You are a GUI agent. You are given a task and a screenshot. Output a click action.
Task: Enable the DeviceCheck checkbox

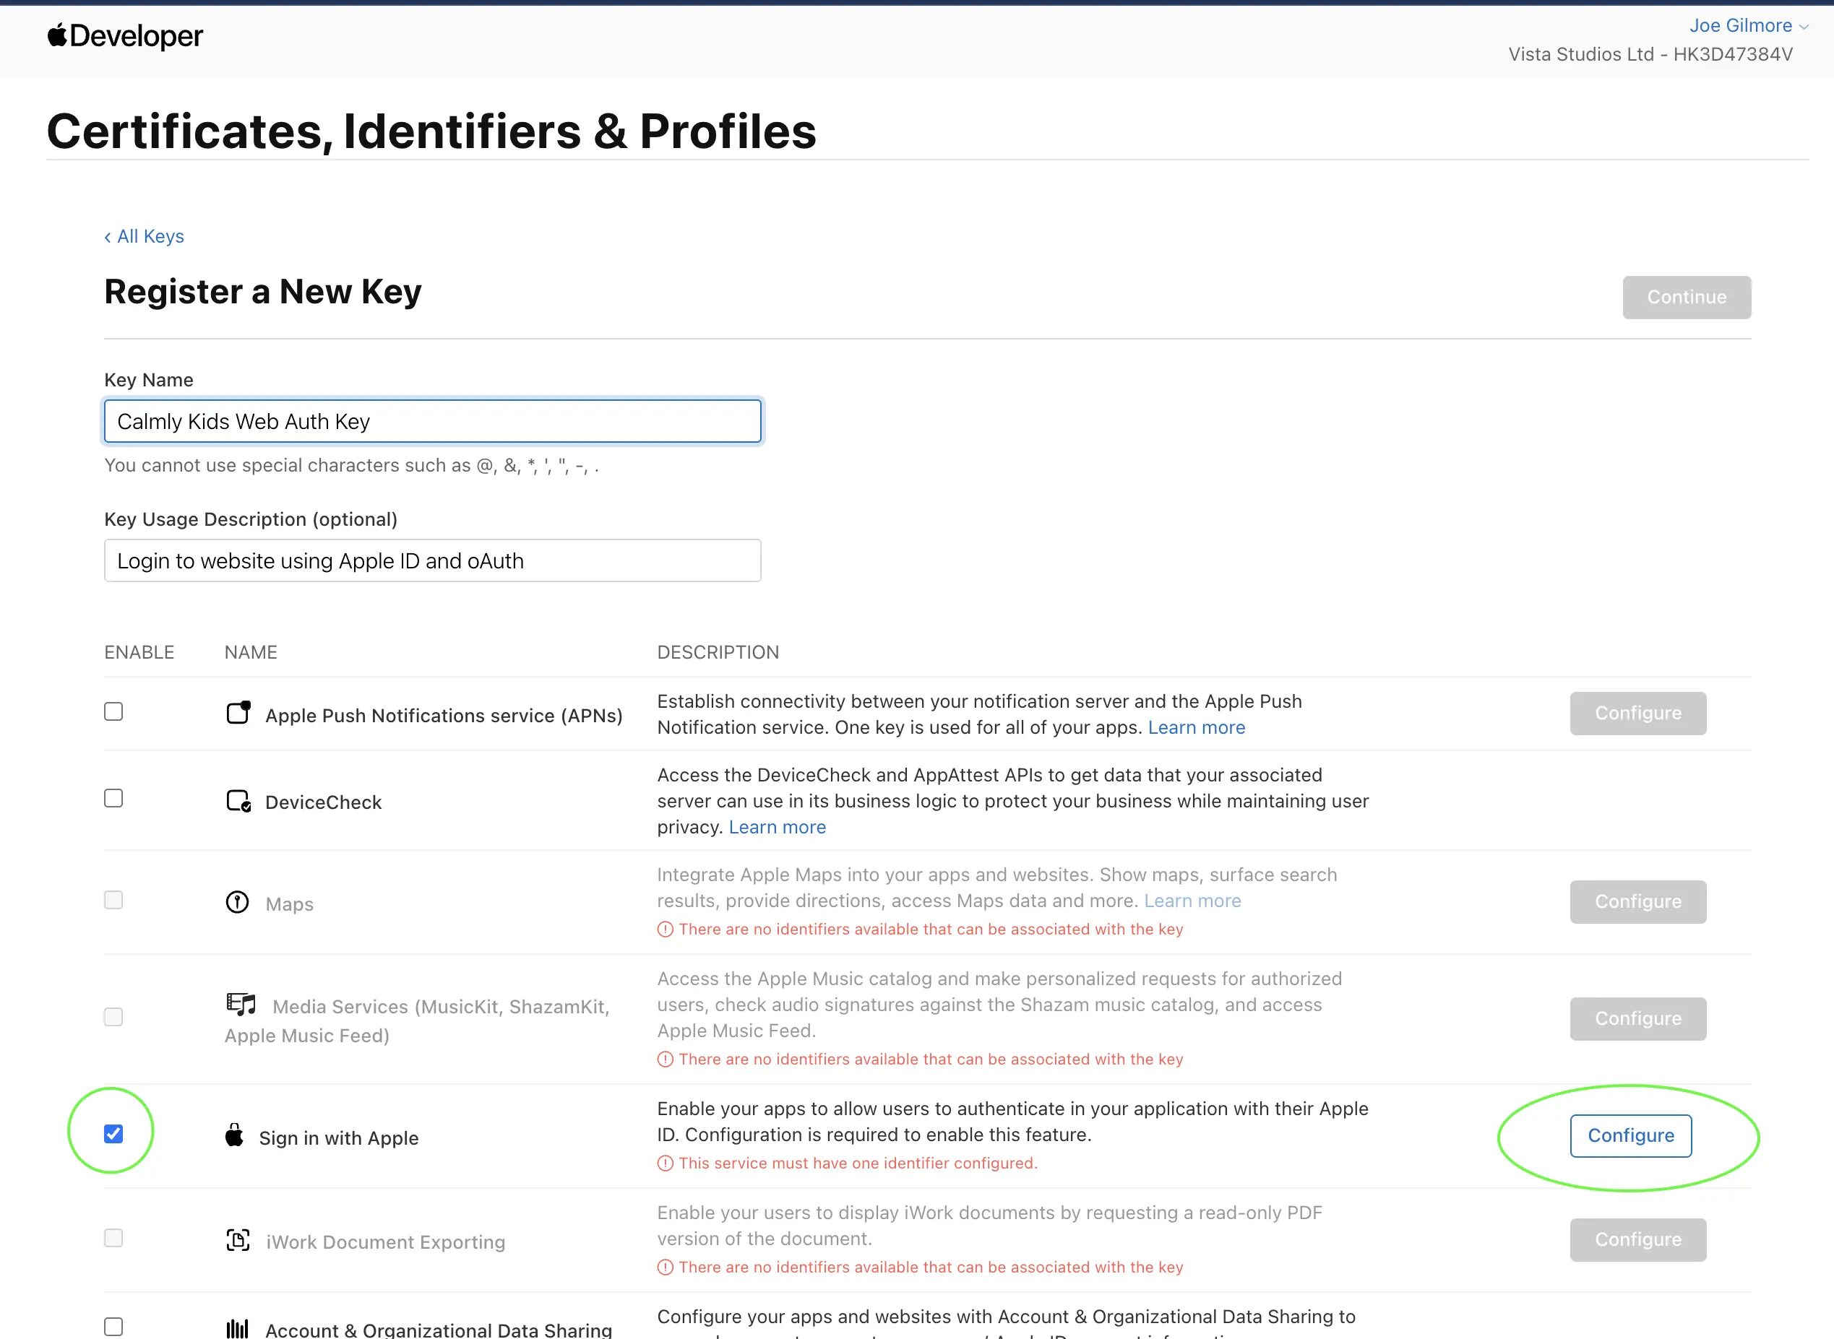(x=113, y=798)
